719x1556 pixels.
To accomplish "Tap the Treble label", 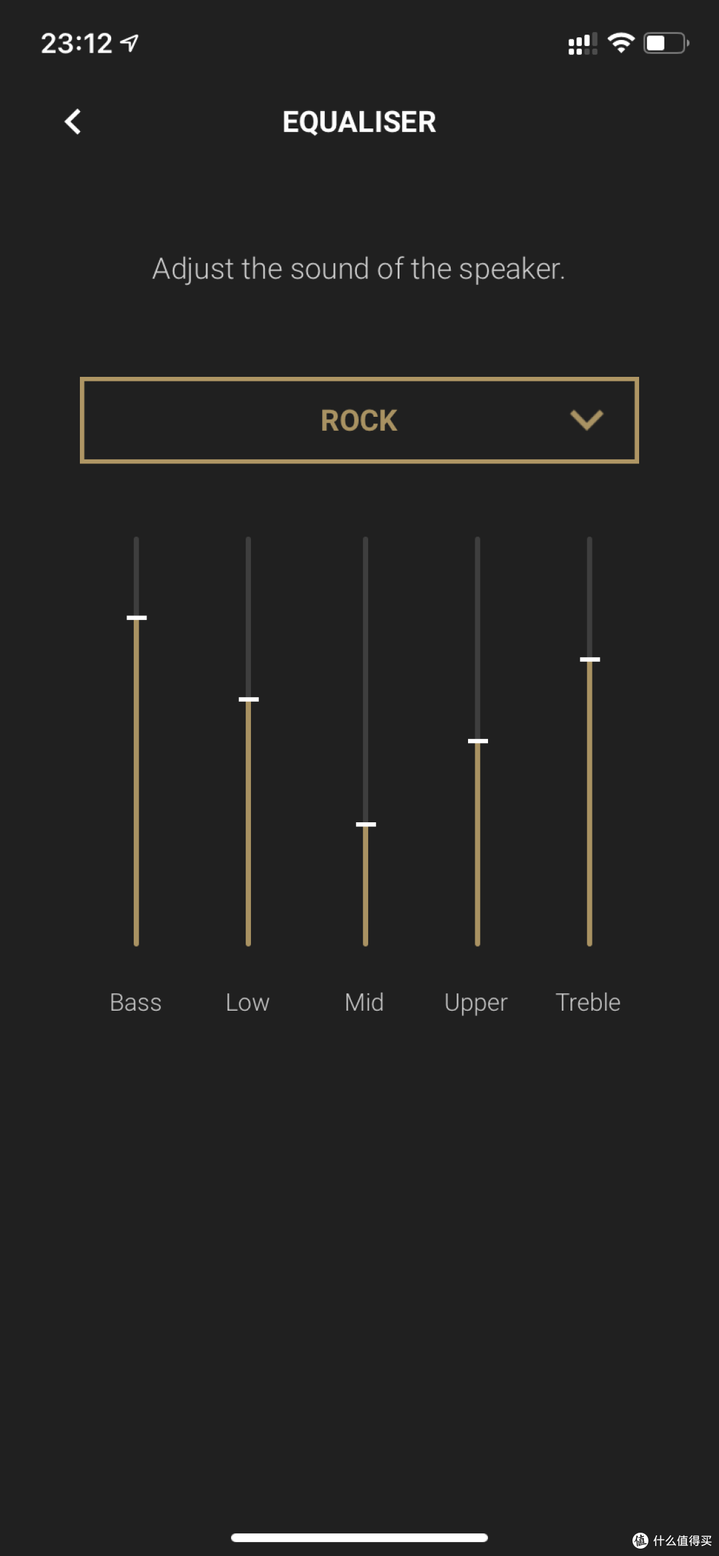I will point(588,1002).
